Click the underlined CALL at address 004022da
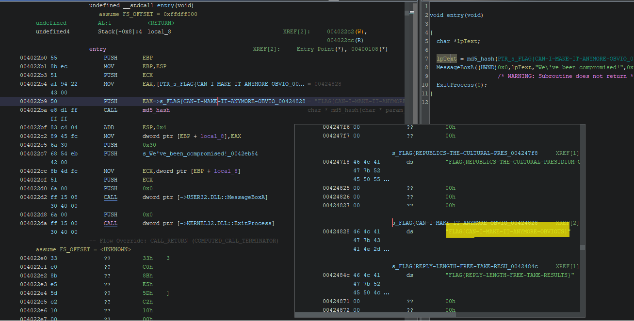Image resolution: width=634 pixels, height=321 pixels. coord(111,223)
